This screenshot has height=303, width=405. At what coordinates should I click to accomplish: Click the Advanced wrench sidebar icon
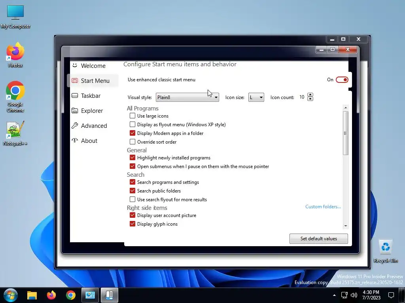pyautogui.click(x=75, y=125)
